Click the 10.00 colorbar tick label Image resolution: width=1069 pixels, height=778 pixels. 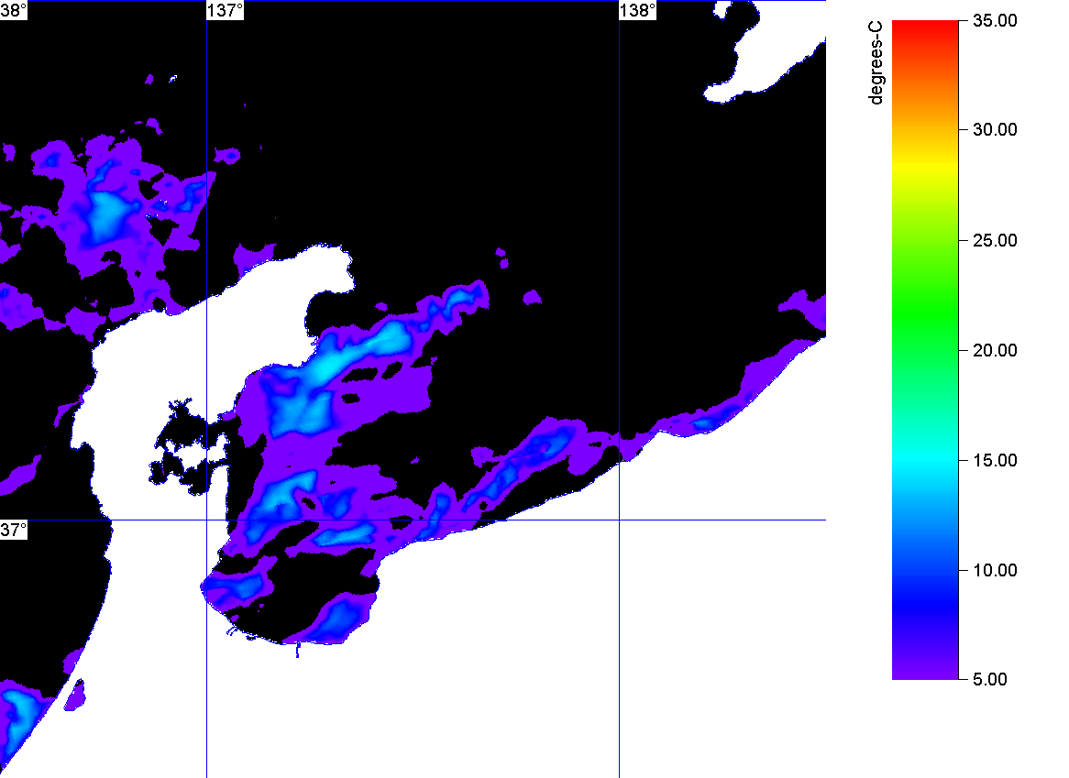[995, 570]
